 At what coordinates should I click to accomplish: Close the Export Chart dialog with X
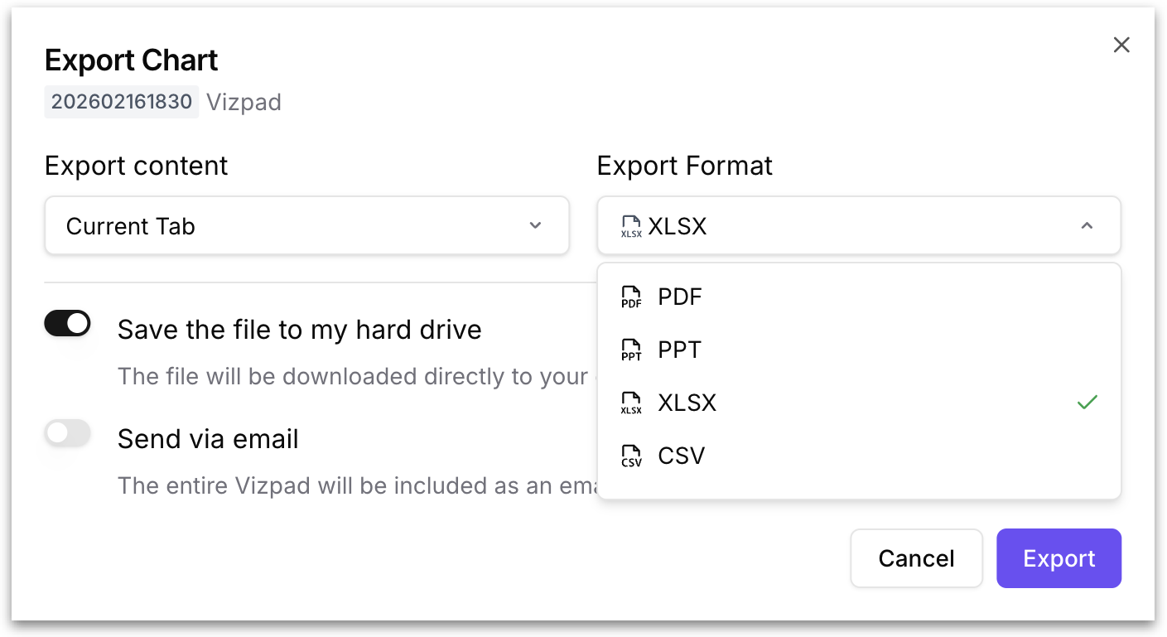click(1121, 45)
